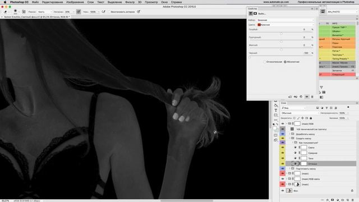Filter layers by type icon
The width and height of the screenshot is (359, 202).
coord(326,108)
